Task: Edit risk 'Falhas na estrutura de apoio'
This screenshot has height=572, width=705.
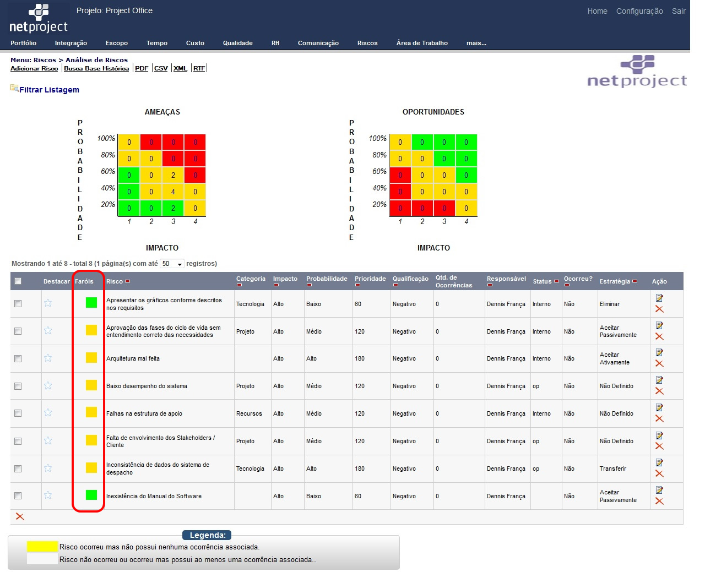Action: pyautogui.click(x=659, y=407)
